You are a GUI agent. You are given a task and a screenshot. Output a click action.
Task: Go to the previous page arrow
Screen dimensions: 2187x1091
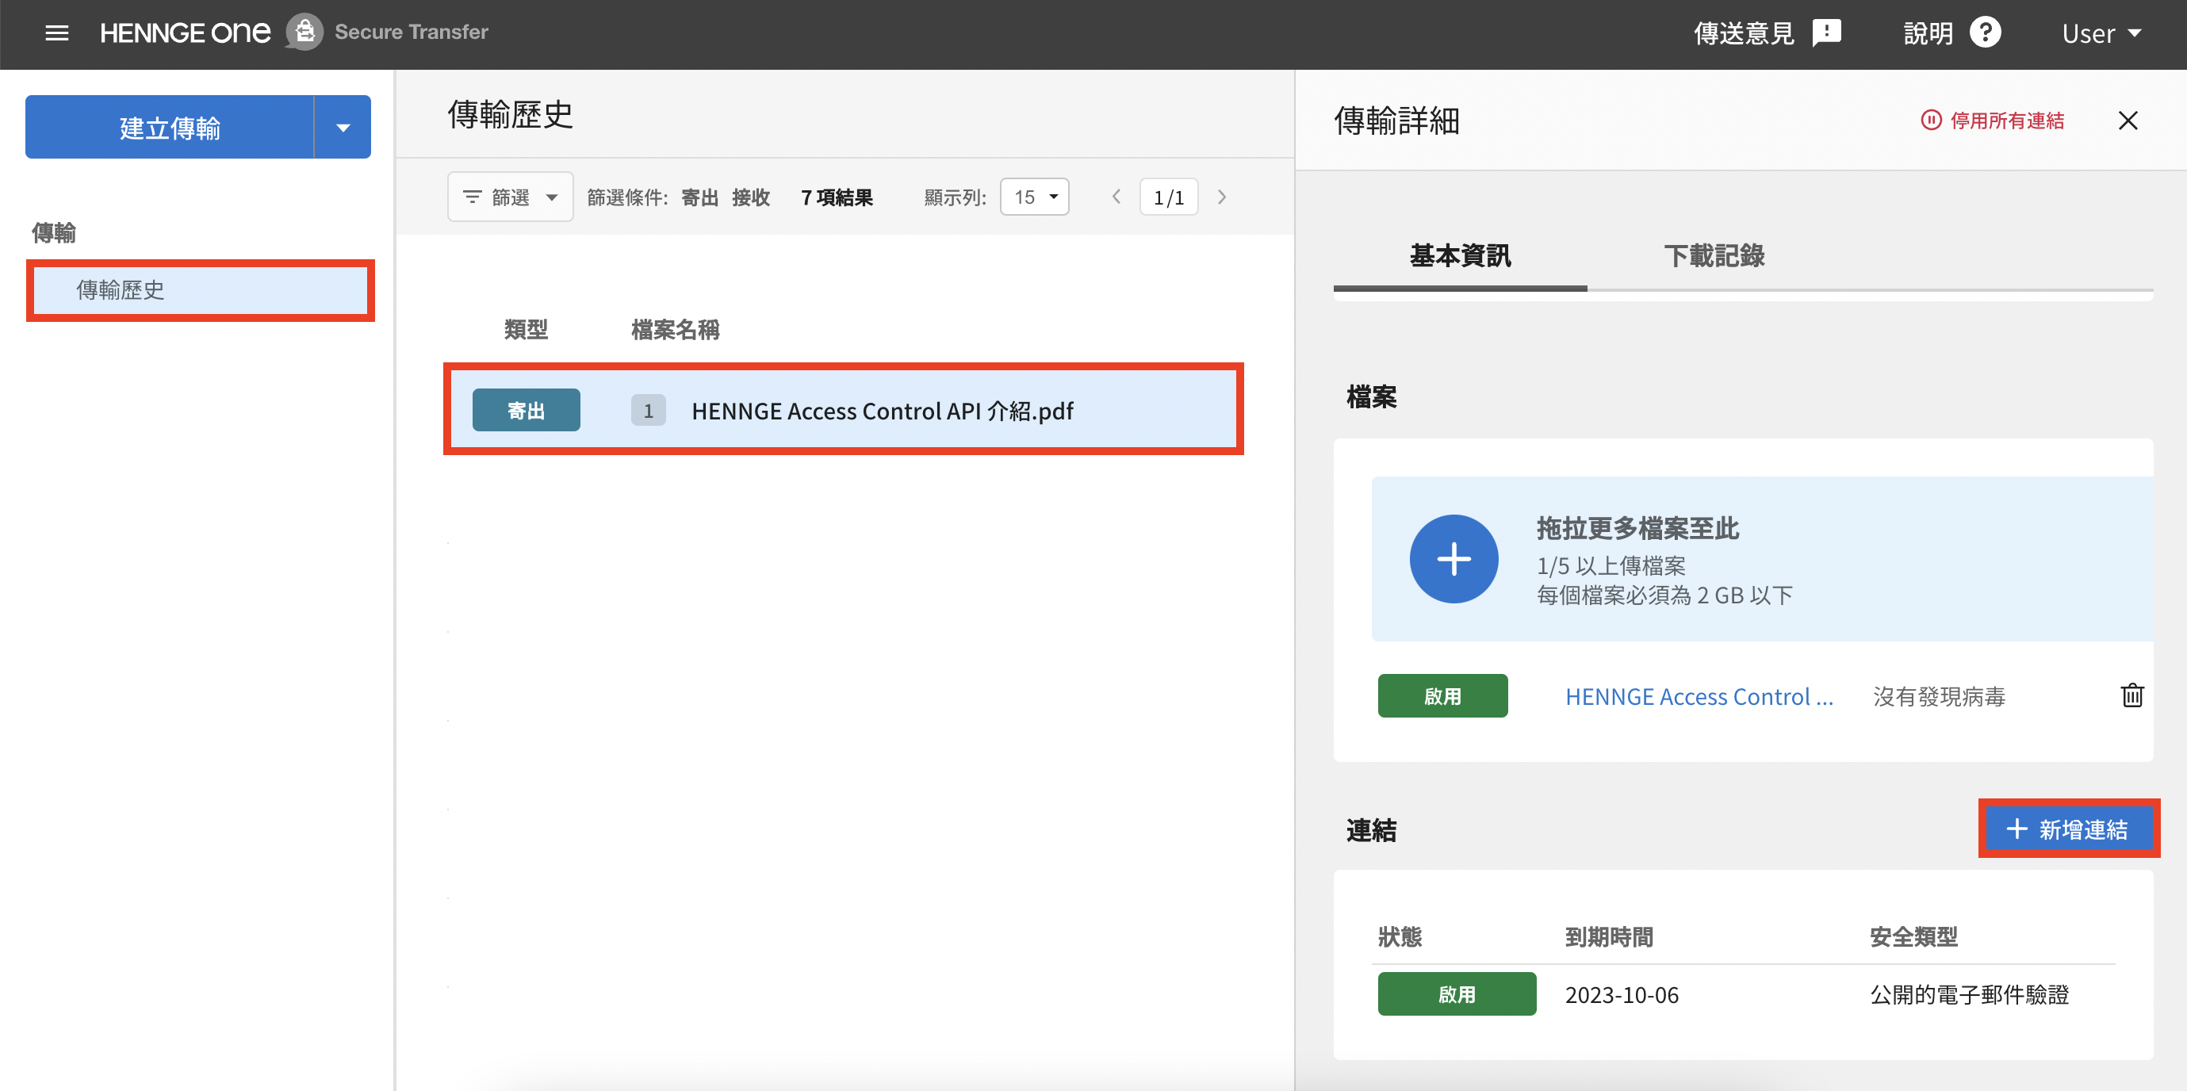click(1116, 197)
